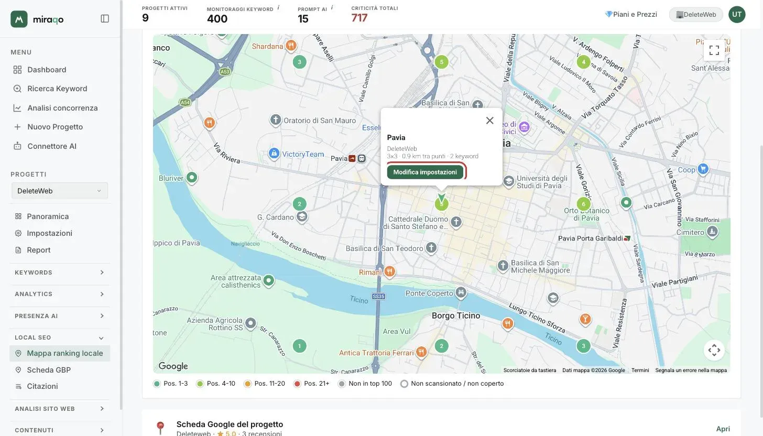763x436 pixels.
Task: Expand the CONTENUTI section
Action: [60, 430]
